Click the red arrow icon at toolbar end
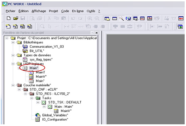Viewport: 186px width, 126px height. pyautogui.click(x=181, y=19)
